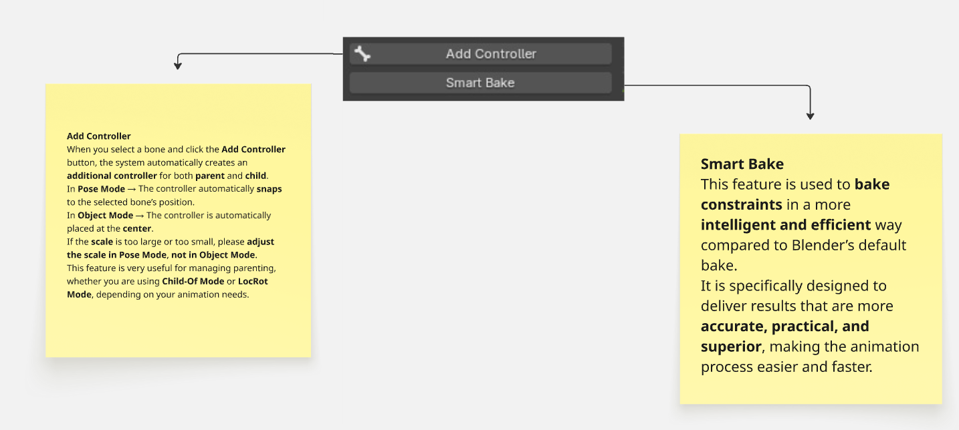Click the Add Controller button
The height and width of the screenshot is (430, 959).
[480, 54]
